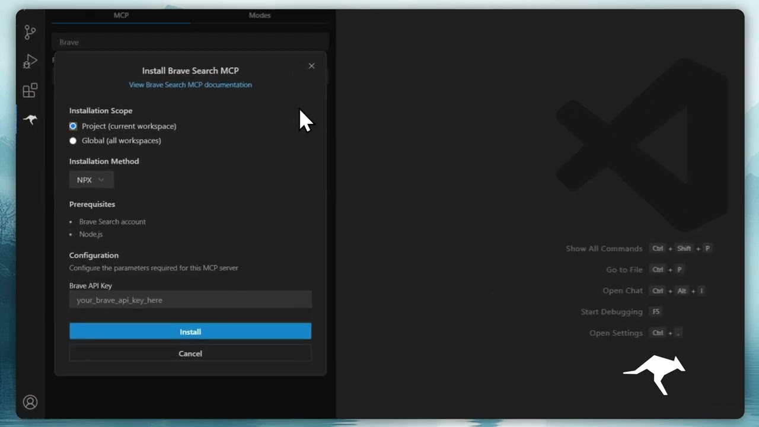Click the 'Node.js' prerequisite text
Viewport: 759px width, 427px height.
(x=91, y=234)
